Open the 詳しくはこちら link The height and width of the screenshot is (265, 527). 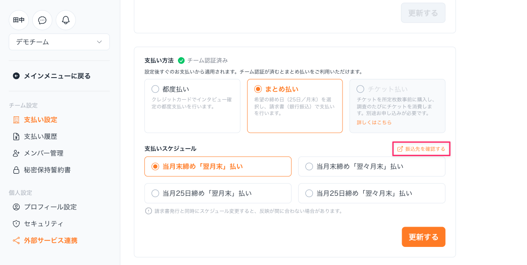(x=374, y=123)
